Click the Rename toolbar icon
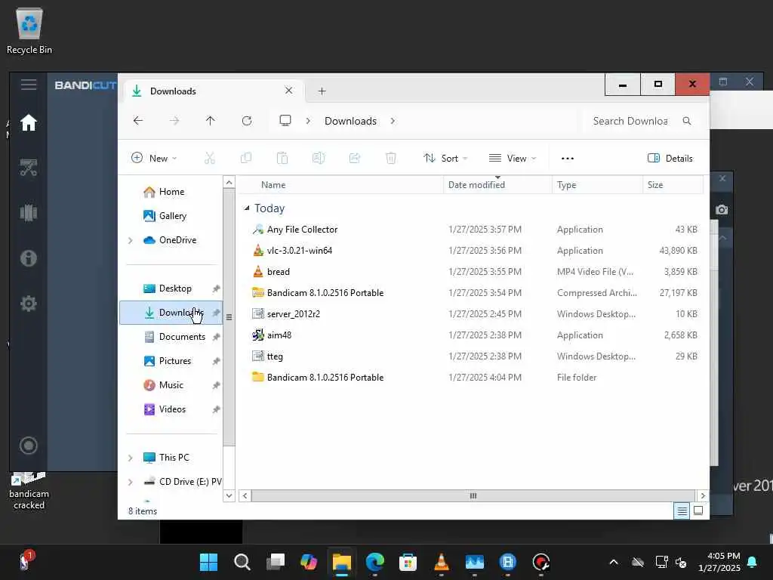 click(x=319, y=158)
